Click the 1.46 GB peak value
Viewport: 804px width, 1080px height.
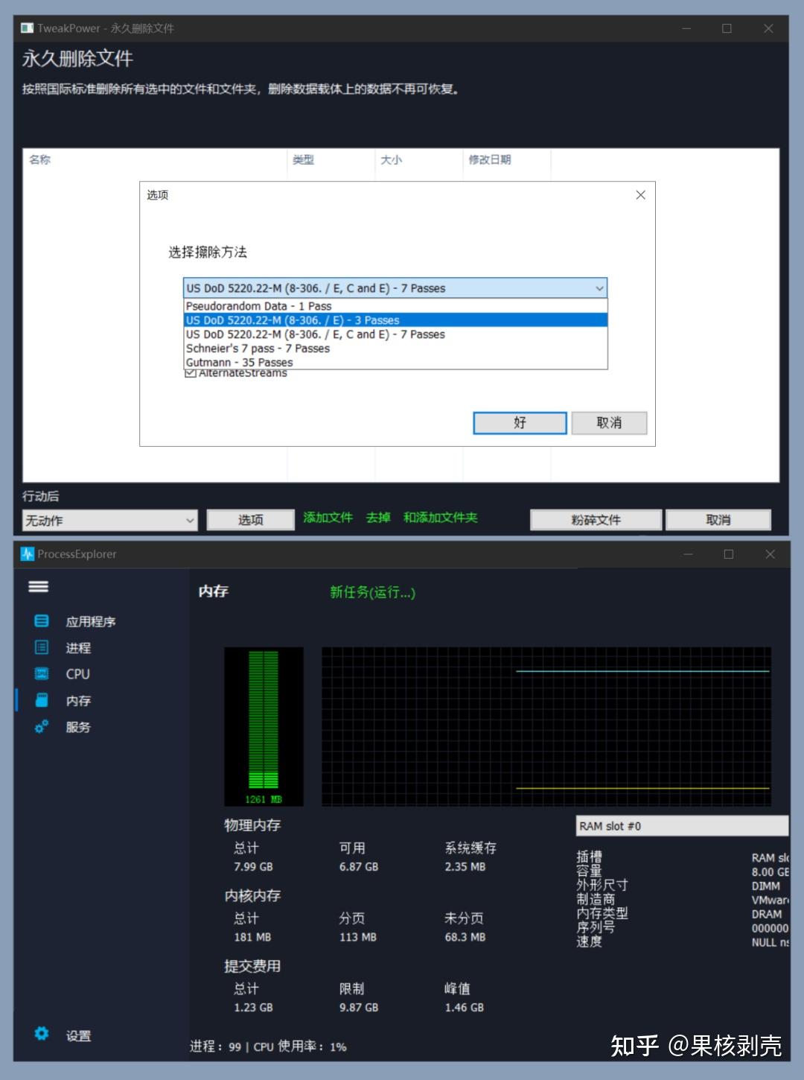[465, 1008]
